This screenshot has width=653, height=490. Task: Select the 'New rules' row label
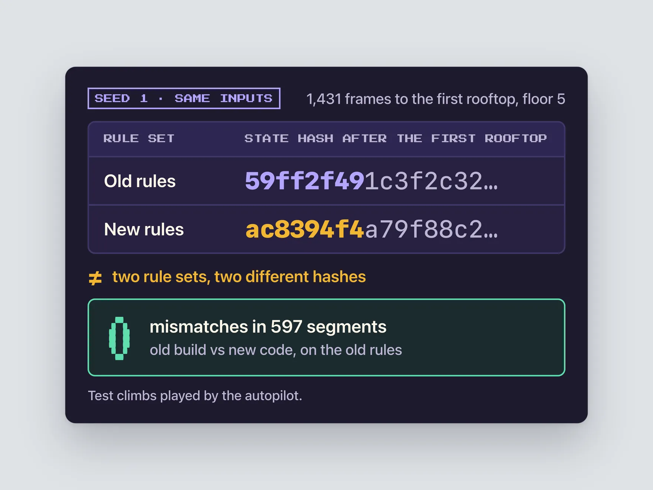[x=144, y=229]
